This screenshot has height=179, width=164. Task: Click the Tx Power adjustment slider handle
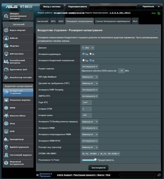[95, 160]
